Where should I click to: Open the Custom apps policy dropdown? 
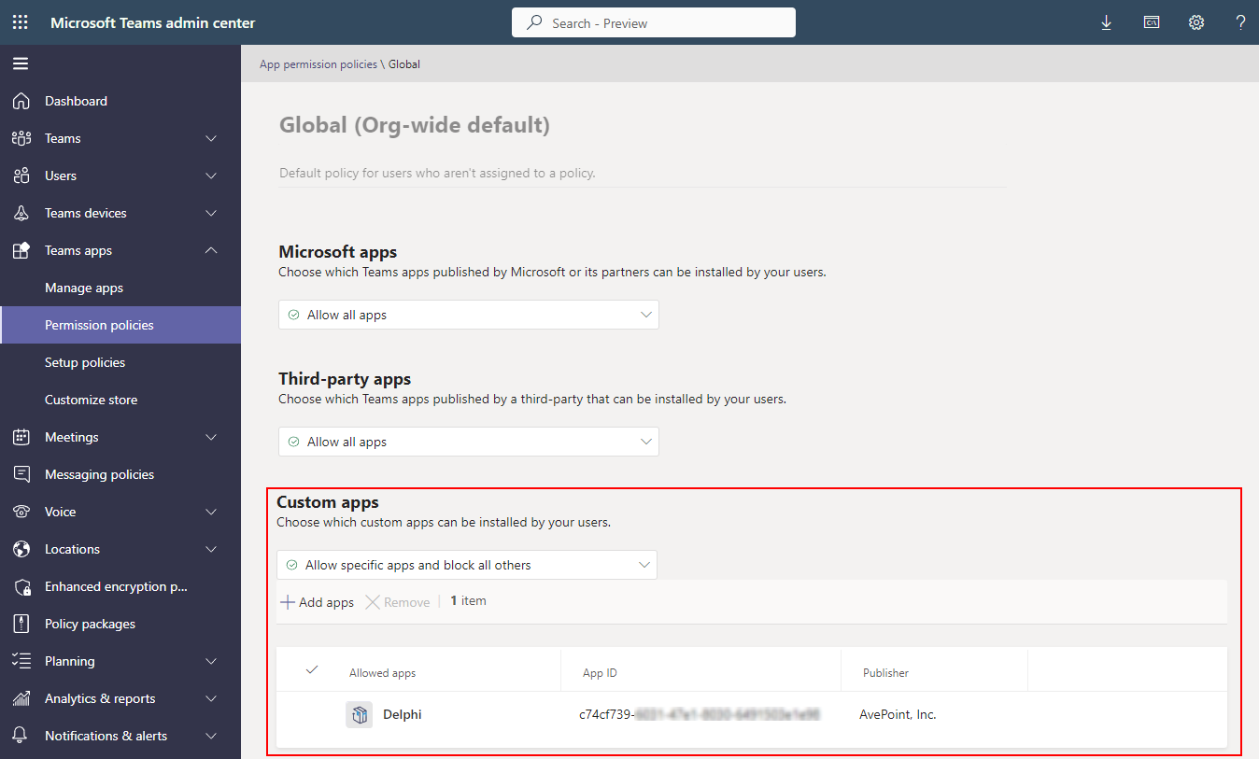pyautogui.click(x=467, y=565)
